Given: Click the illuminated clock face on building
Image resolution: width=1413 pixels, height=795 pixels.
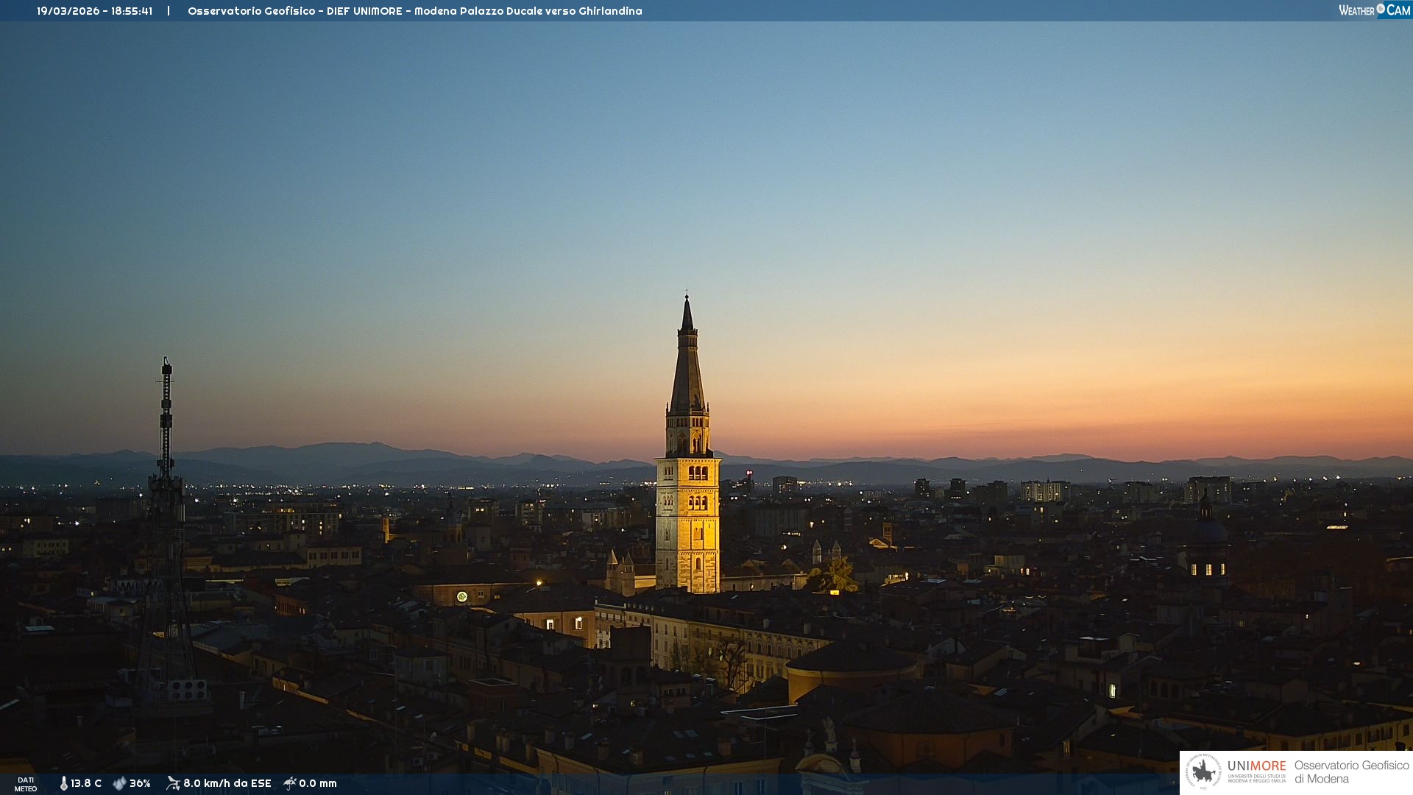Looking at the screenshot, I should tap(462, 596).
